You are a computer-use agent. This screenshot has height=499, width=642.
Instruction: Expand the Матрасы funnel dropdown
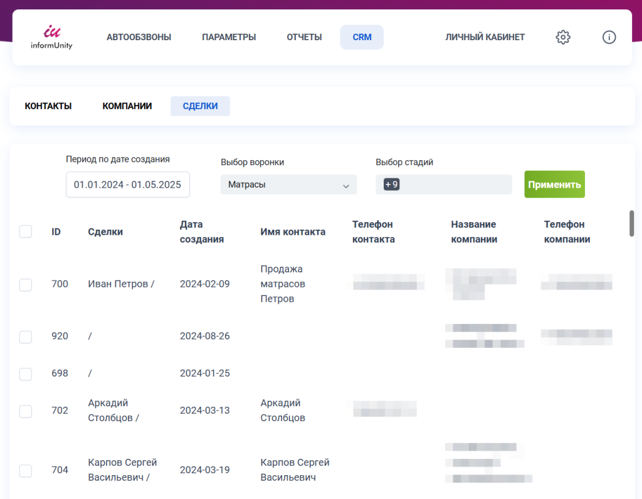click(288, 185)
